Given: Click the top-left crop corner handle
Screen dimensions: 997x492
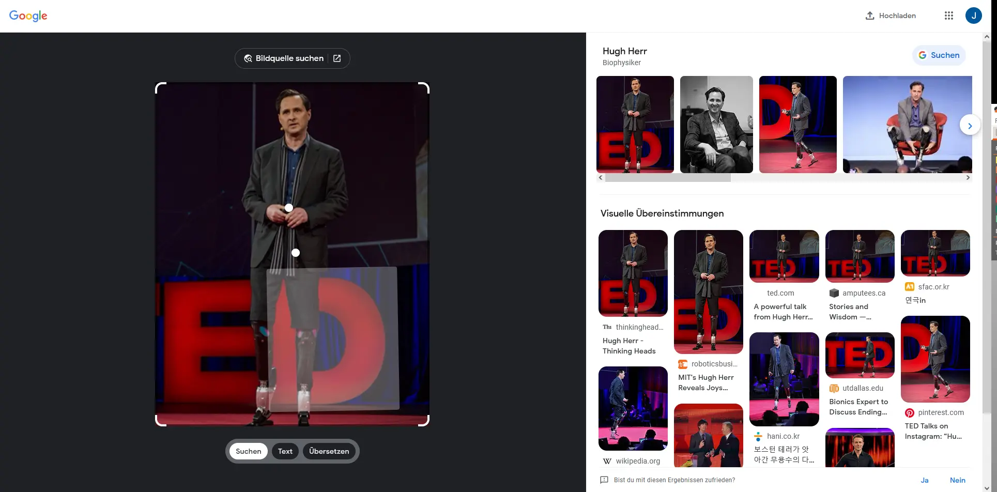Looking at the screenshot, I should pyautogui.click(x=159, y=86).
